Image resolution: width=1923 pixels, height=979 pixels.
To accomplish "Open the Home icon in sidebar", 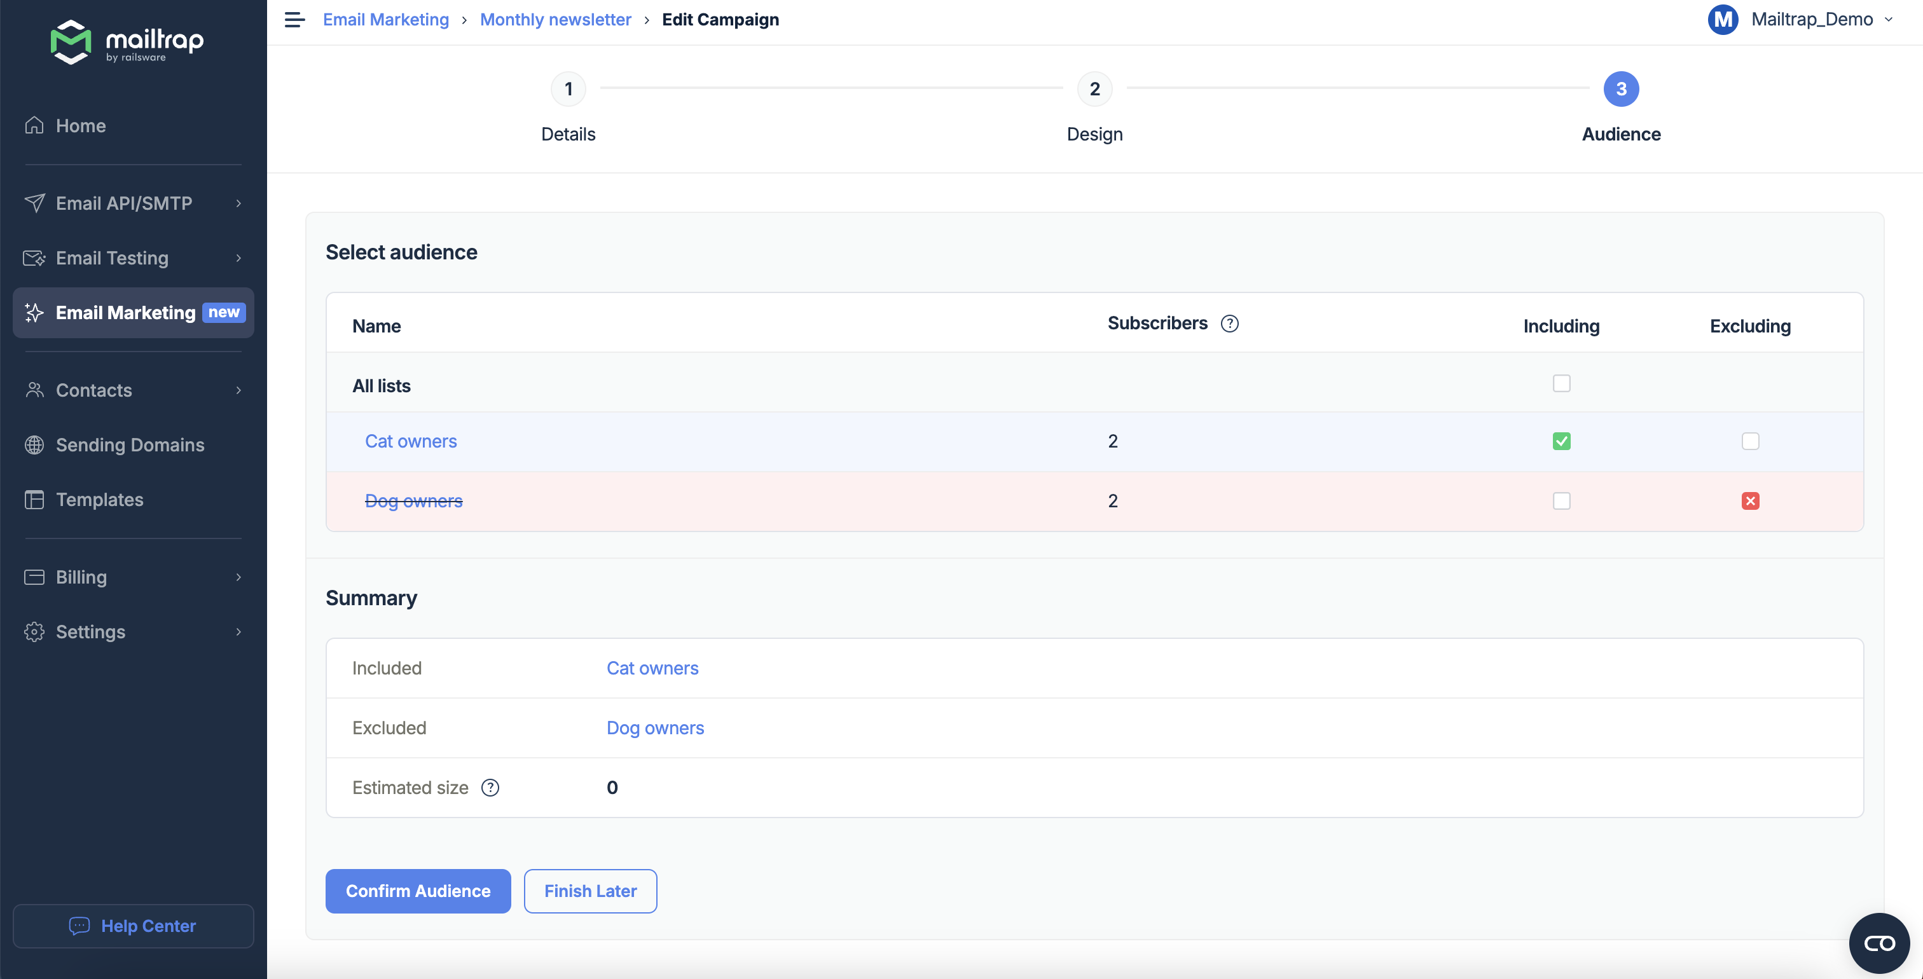I will click(x=34, y=125).
